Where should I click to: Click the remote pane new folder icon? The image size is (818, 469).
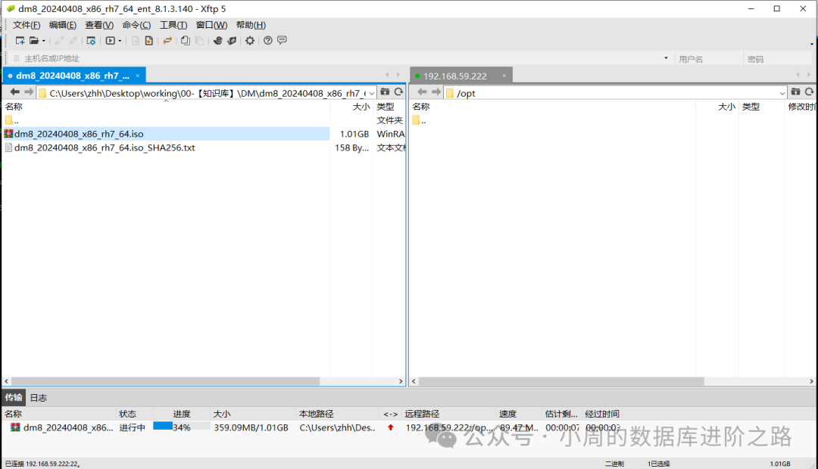pyautogui.click(x=795, y=92)
